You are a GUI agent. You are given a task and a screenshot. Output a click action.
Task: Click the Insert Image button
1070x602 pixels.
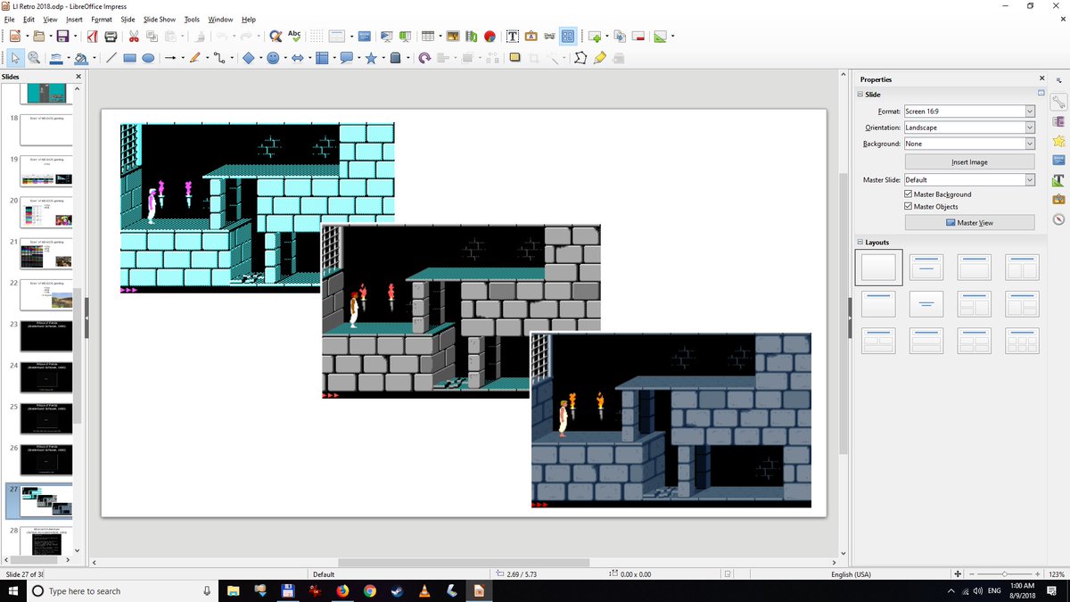(x=969, y=162)
